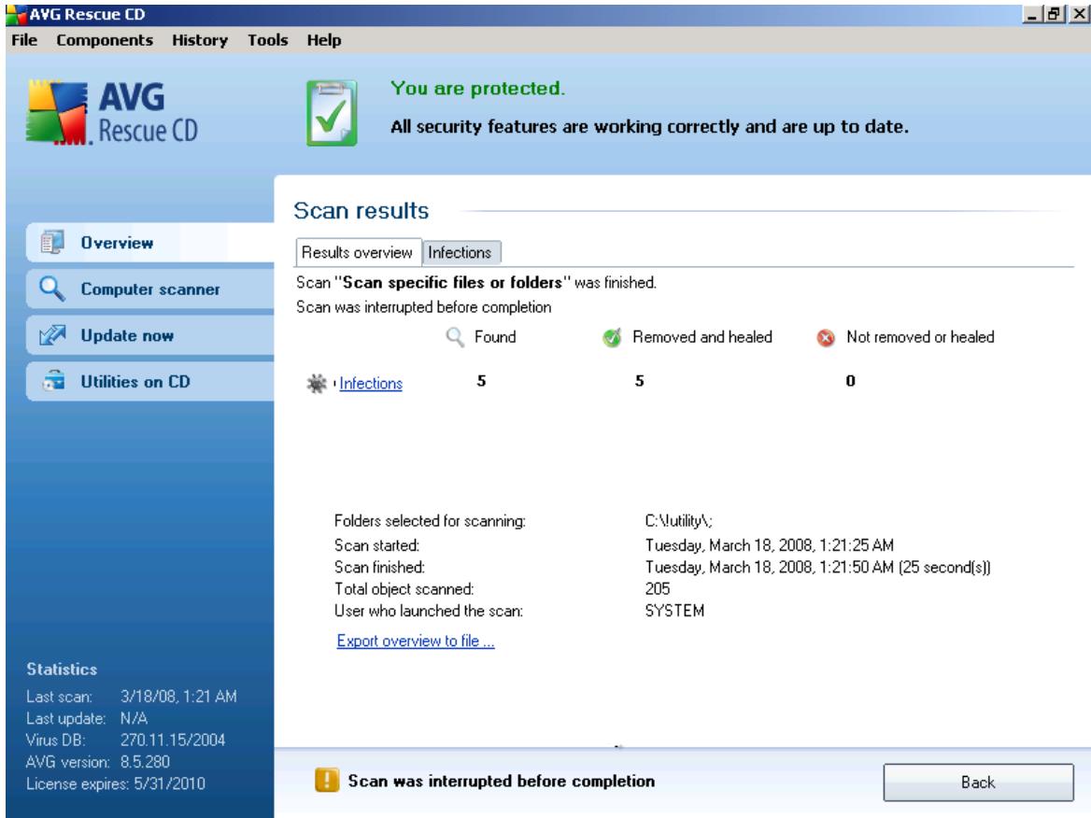Click the Removed and healed count 5
The width and height of the screenshot is (1091, 818).
640,380
